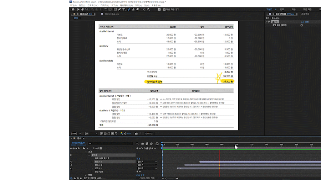
Task: Toggle the lock on the composition viewer tab
Action: [x=78, y=14]
